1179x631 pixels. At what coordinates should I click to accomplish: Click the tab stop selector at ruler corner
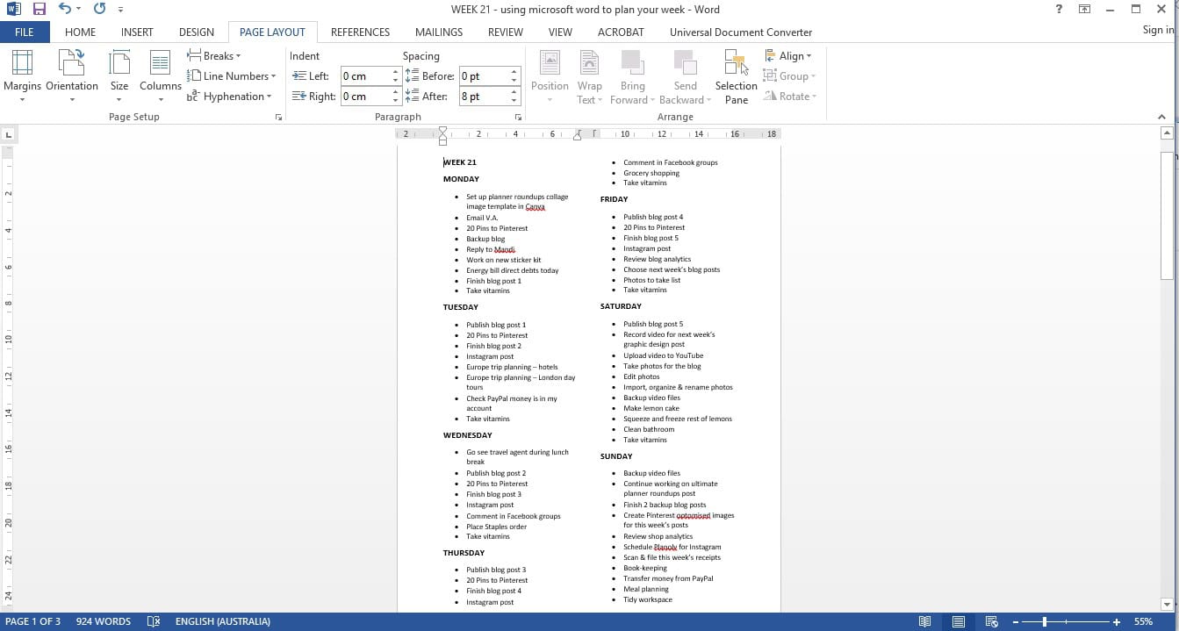point(9,135)
